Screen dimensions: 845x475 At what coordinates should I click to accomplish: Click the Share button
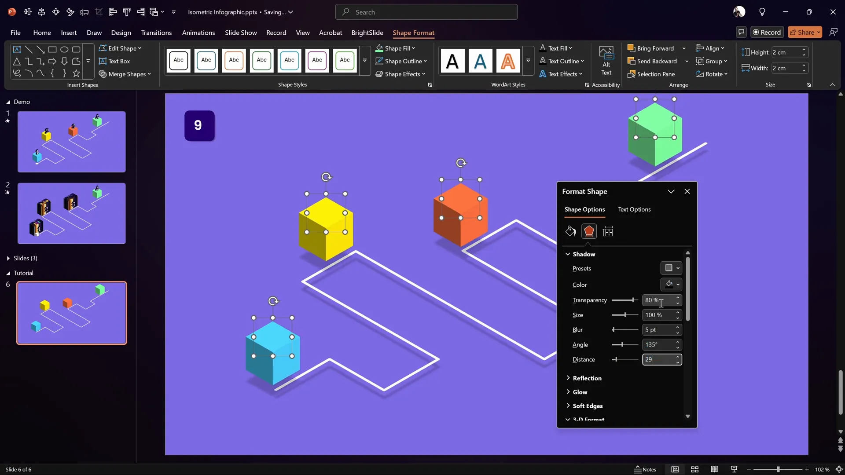click(x=804, y=32)
